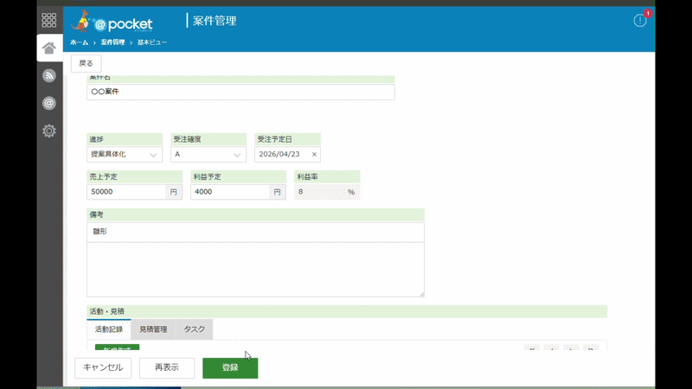Go to the home icon in sidebar
Viewport: 692px width, 389px height.
click(x=49, y=48)
